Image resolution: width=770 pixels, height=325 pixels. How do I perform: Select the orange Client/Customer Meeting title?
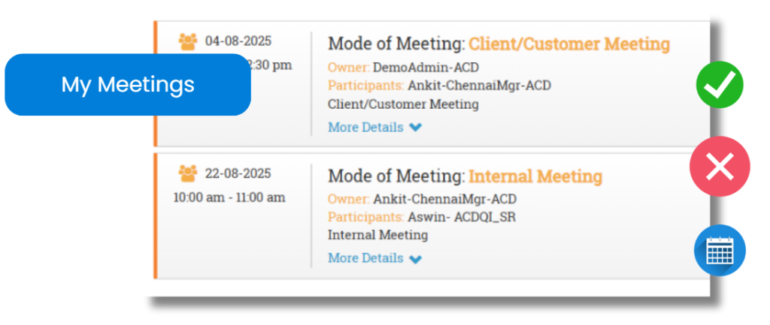point(569,44)
